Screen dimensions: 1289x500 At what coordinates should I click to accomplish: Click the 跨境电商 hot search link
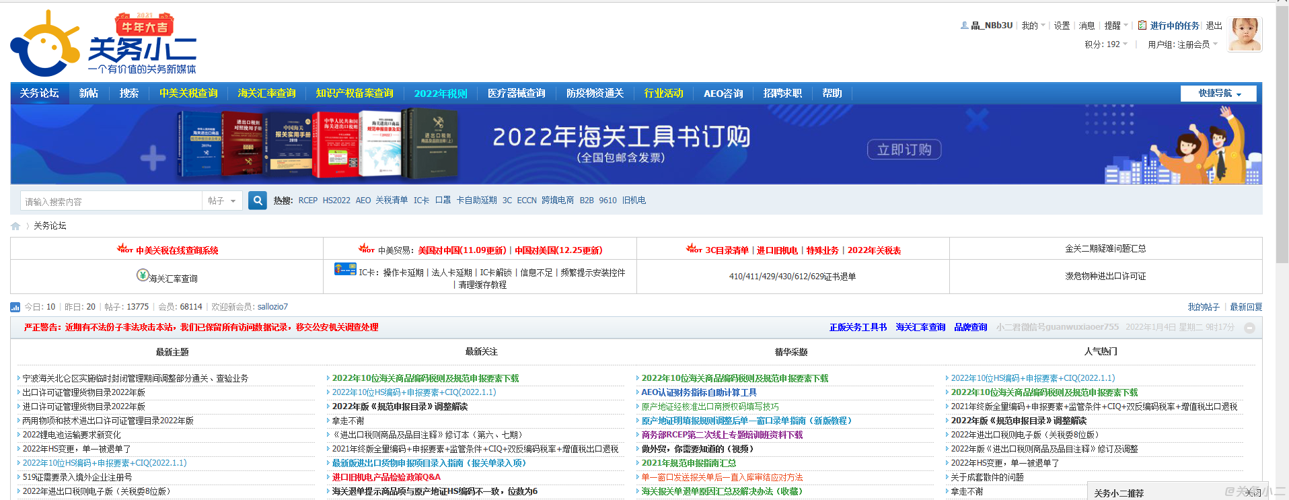558,201
